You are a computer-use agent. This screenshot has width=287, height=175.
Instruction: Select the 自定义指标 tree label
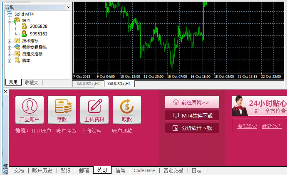tap(32, 54)
